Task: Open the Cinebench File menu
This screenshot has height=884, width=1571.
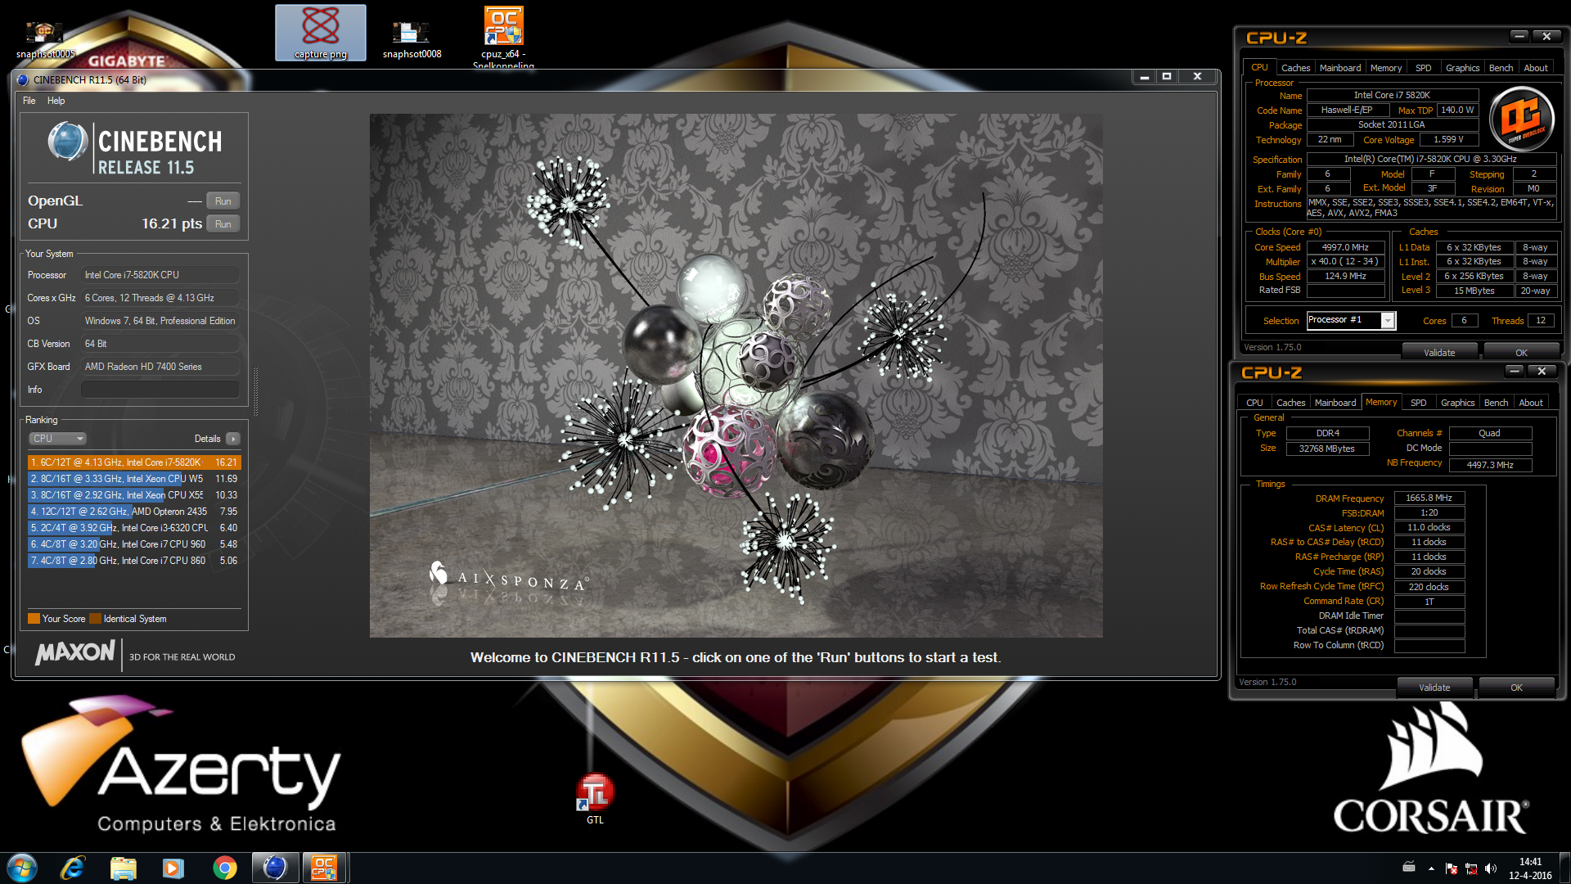Action: pyautogui.click(x=29, y=101)
